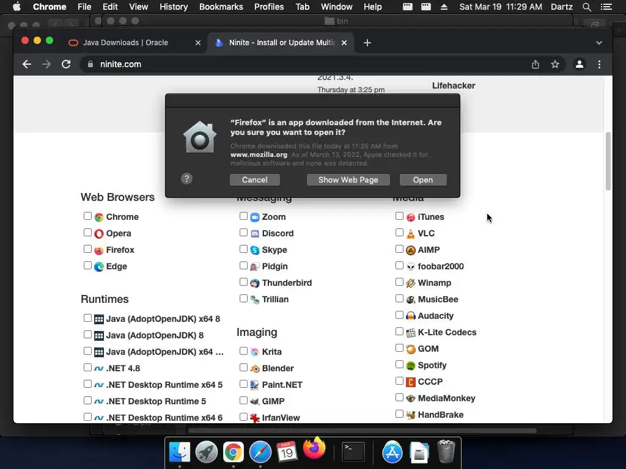This screenshot has width=626, height=469.
Task: Open Trash from the Dock
Action: pos(446,451)
